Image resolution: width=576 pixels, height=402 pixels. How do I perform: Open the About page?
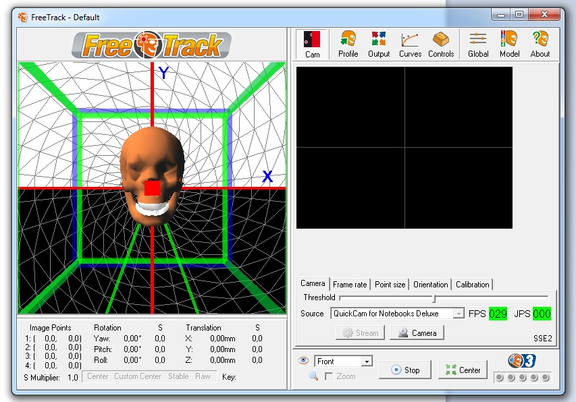540,45
